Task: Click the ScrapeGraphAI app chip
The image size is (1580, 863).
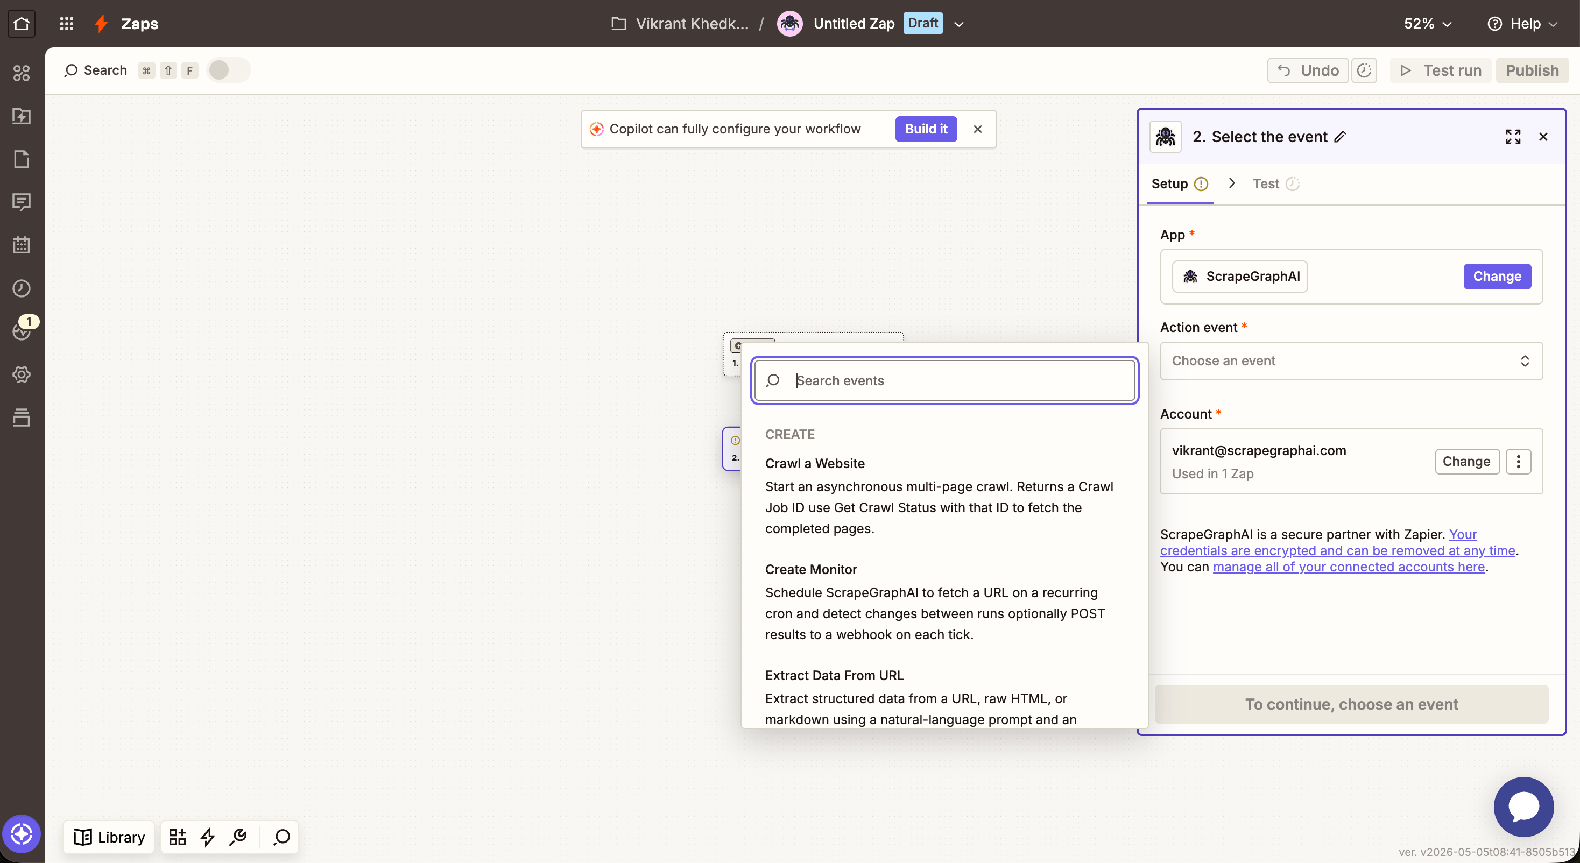Action: pyautogui.click(x=1240, y=276)
